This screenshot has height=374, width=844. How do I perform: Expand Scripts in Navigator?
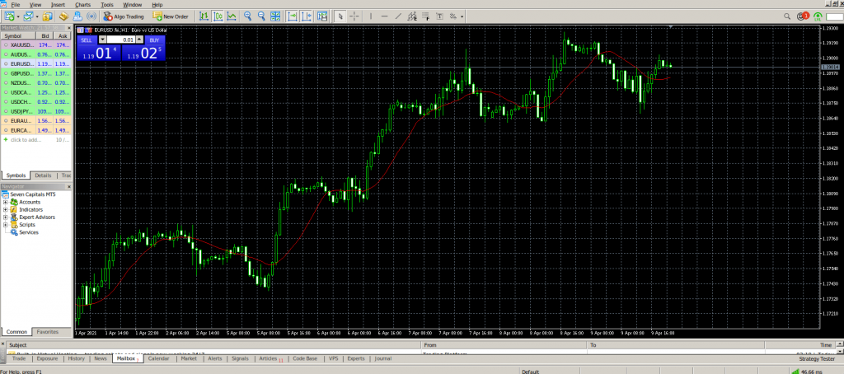click(6, 224)
